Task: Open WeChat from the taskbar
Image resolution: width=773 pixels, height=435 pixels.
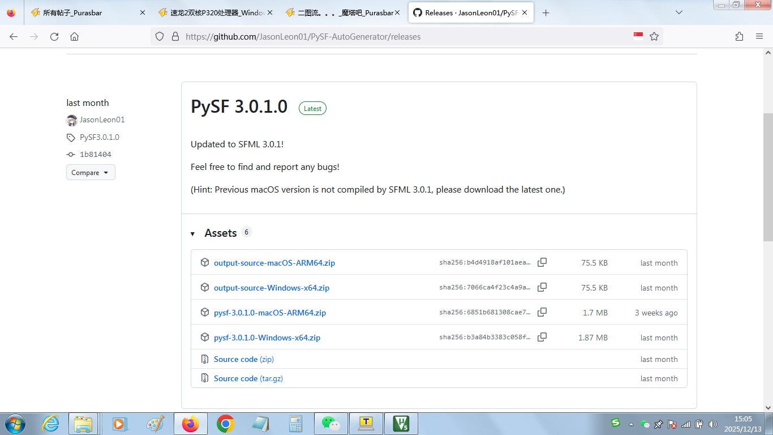Action: (330, 424)
